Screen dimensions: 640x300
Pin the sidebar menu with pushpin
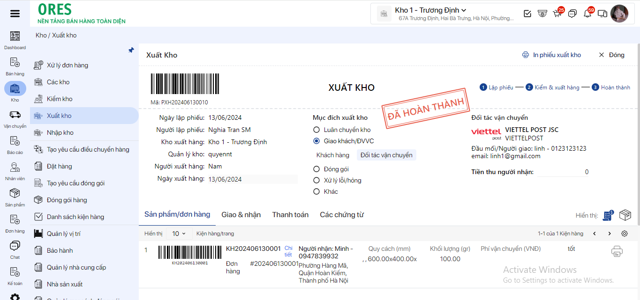point(131,50)
